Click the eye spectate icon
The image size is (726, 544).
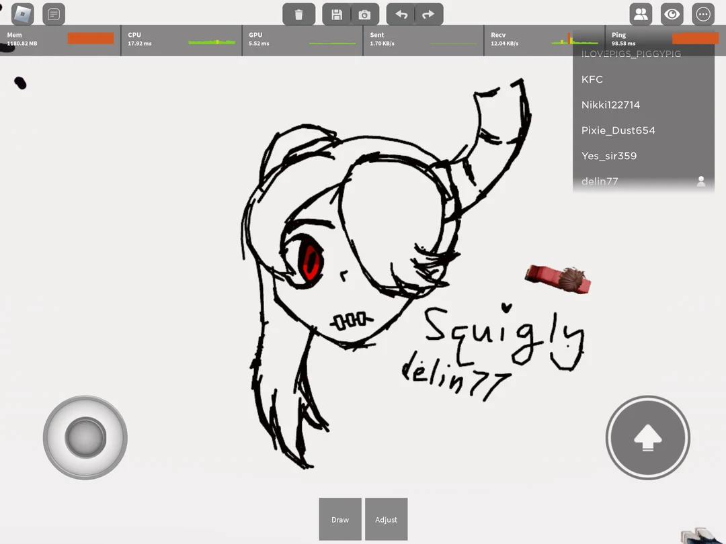coord(672,13)
